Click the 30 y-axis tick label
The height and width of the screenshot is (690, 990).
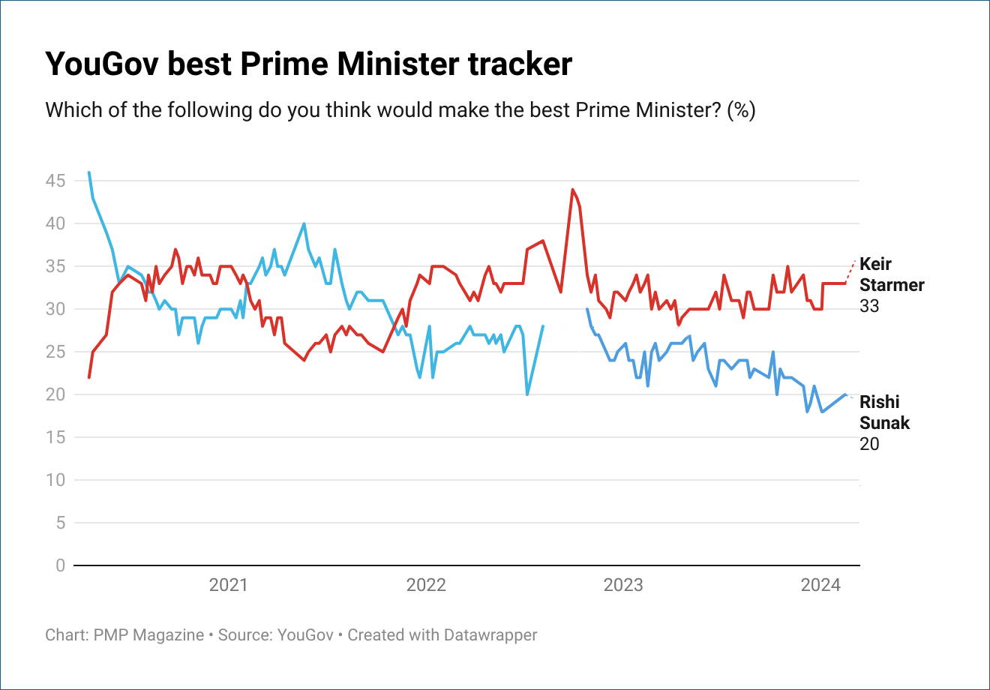(x=55, y=309)
